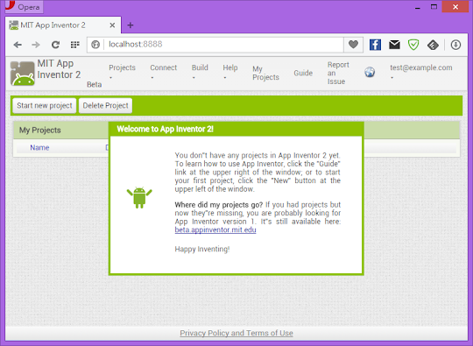
Task: Open the language globe icon
Action: [370, 72]
